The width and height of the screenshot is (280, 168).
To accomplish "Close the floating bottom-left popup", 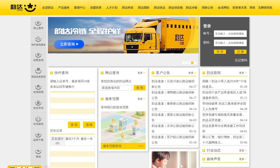I will point(46,167).
